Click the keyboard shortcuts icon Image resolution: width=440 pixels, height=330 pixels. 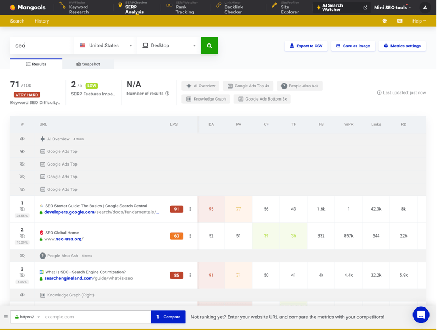pyautogui.click(x=400, y=21)
